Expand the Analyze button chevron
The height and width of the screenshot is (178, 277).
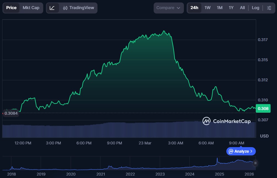point(251,151)
